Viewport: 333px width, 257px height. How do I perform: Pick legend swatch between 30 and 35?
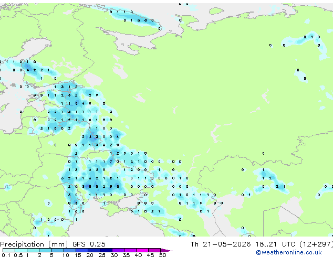coord(118,250)
